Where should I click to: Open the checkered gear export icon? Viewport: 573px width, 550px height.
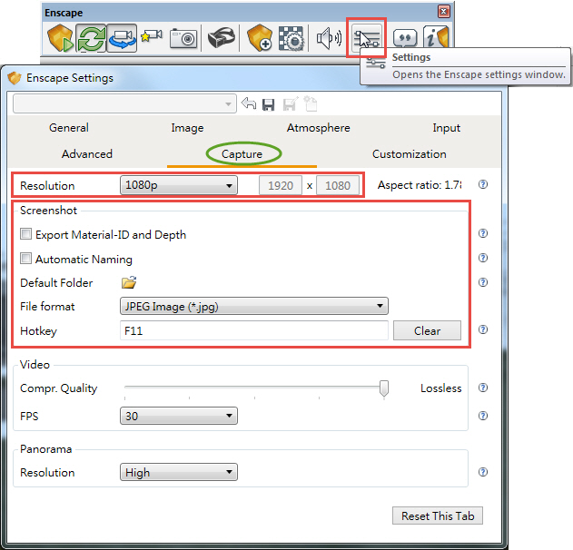291,38
